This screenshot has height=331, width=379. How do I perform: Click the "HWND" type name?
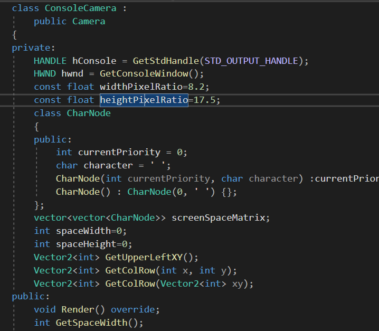(x=45, y=73)
